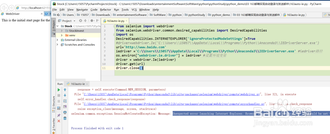Click the Print icon in Run console
Screen dimensions: 330x134
tap(65, 113)
